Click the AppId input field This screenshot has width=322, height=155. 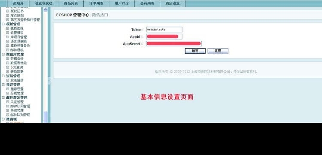(x=164, y=36)
